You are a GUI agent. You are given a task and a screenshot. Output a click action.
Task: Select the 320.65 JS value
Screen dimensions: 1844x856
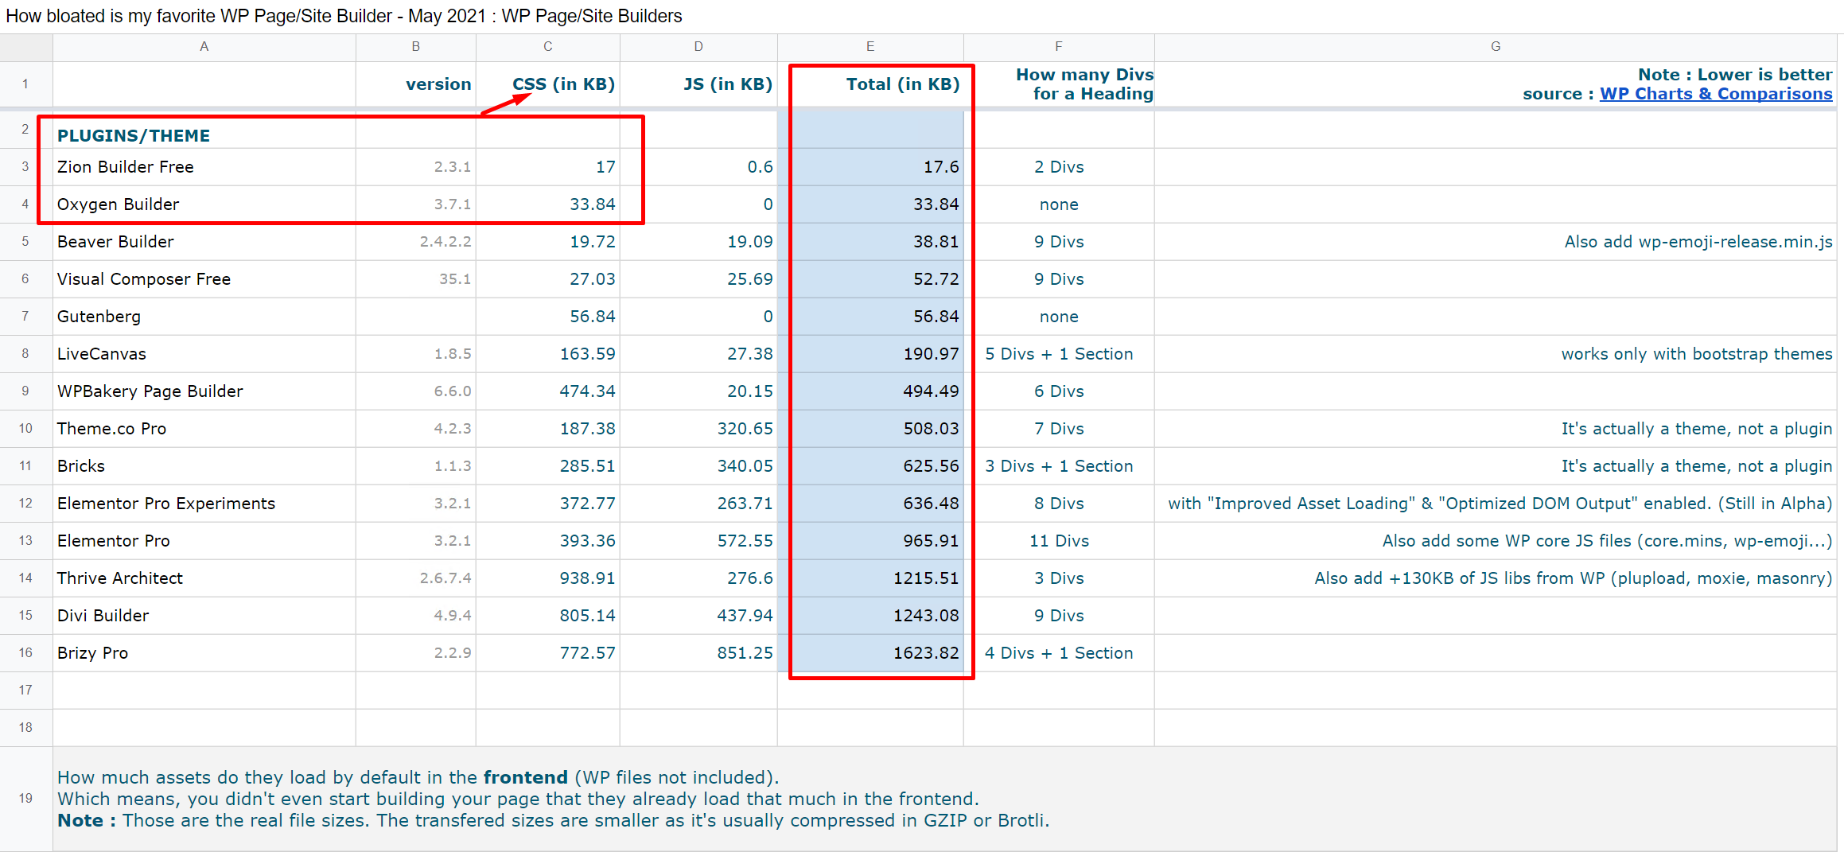coord(698,429)
